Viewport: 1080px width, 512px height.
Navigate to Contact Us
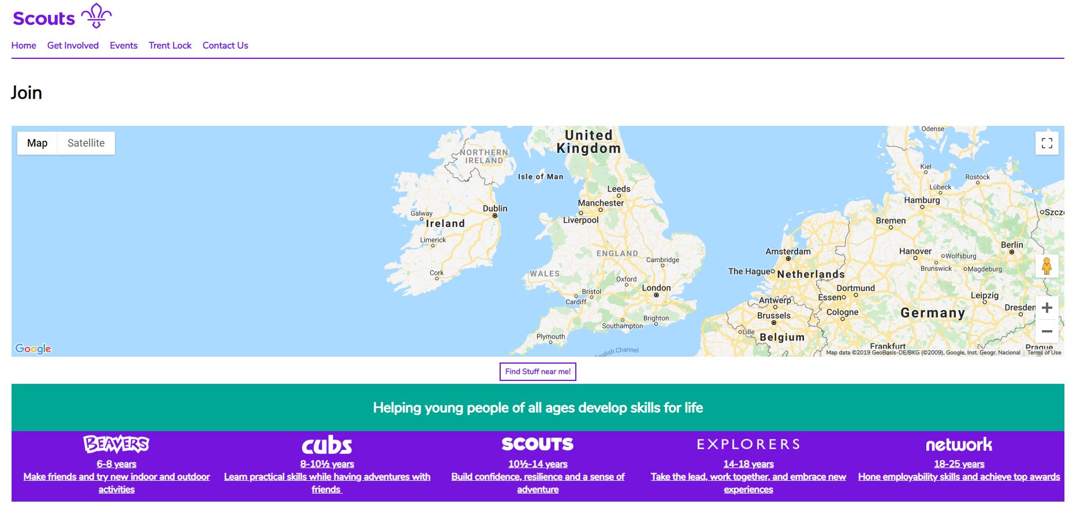tap(225, 46)
